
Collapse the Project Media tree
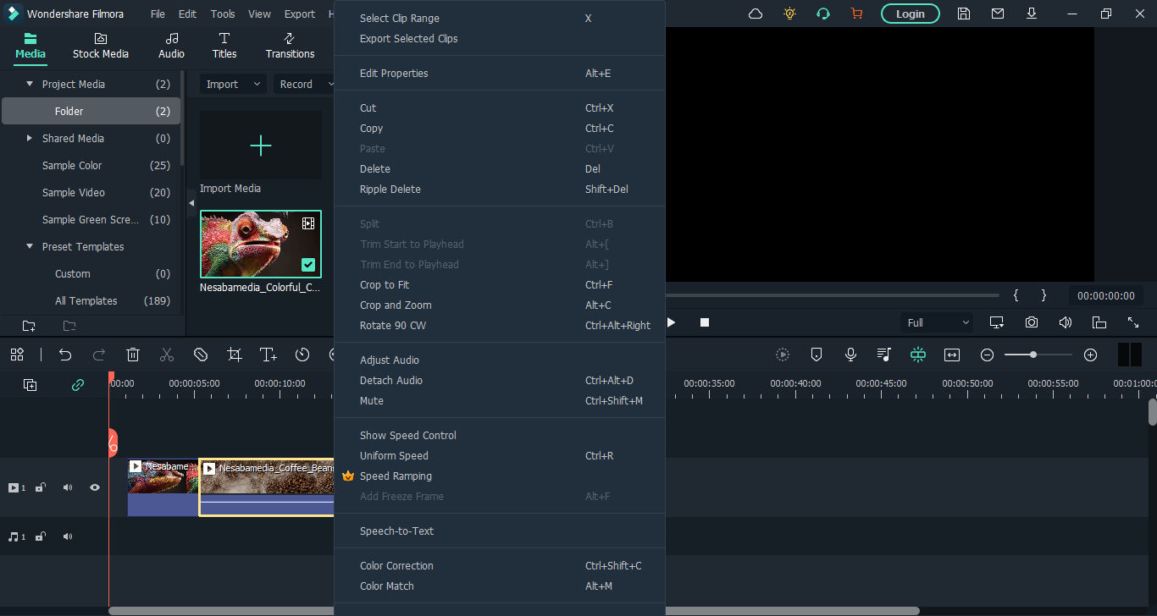point(30,85)
